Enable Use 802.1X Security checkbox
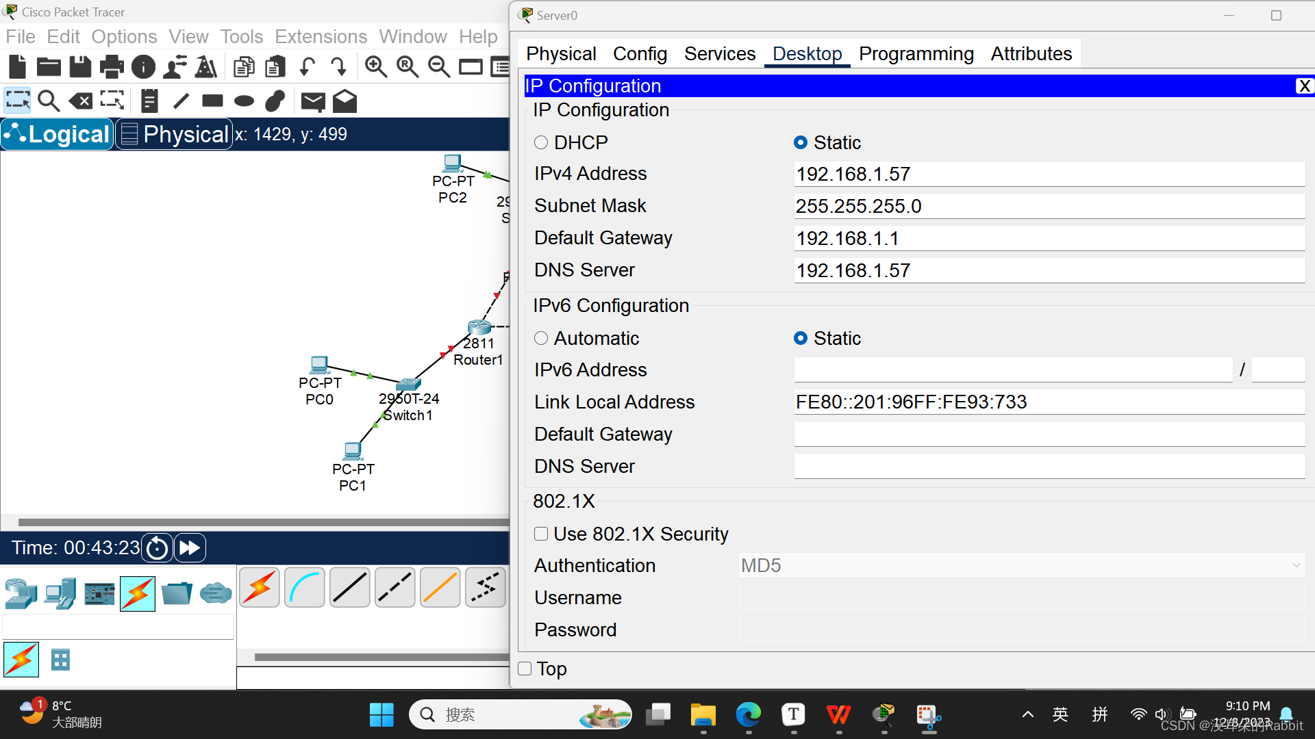Image resolution: width=1315 pixels, height=739 pixels. coord(541,534)
